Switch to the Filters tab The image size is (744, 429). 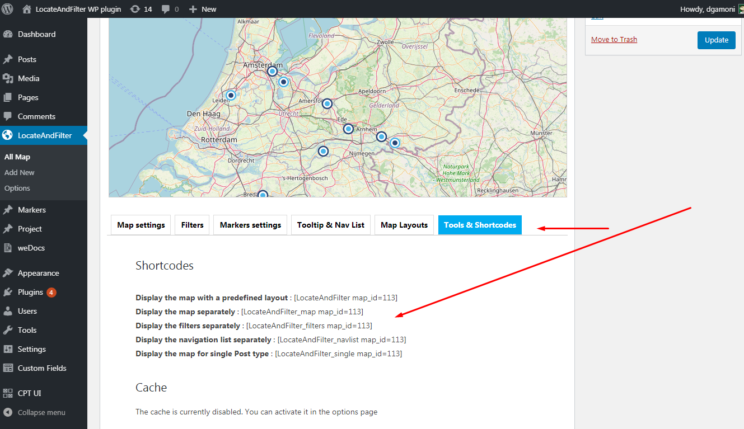[x=192, y=225]
